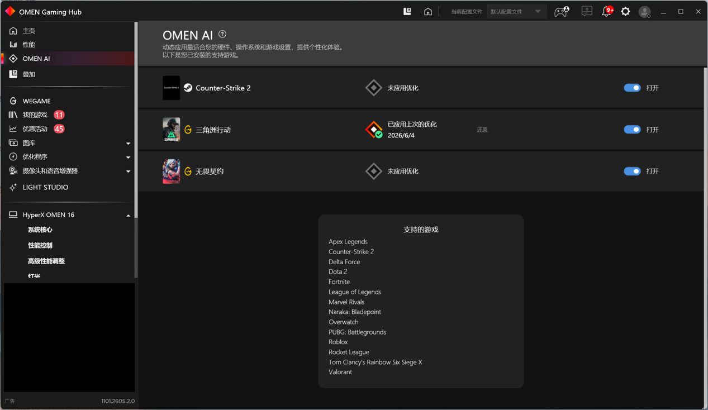Click Counter-Strike 2 未应用优化 diamond icon
This screenshot has width=708, height=410.
point(374,88)
